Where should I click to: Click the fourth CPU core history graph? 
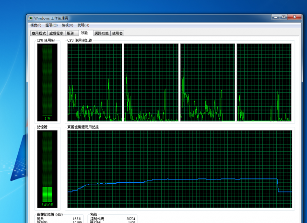(264, 82)
